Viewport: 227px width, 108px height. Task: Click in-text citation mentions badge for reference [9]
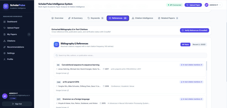tap(192, 65)
